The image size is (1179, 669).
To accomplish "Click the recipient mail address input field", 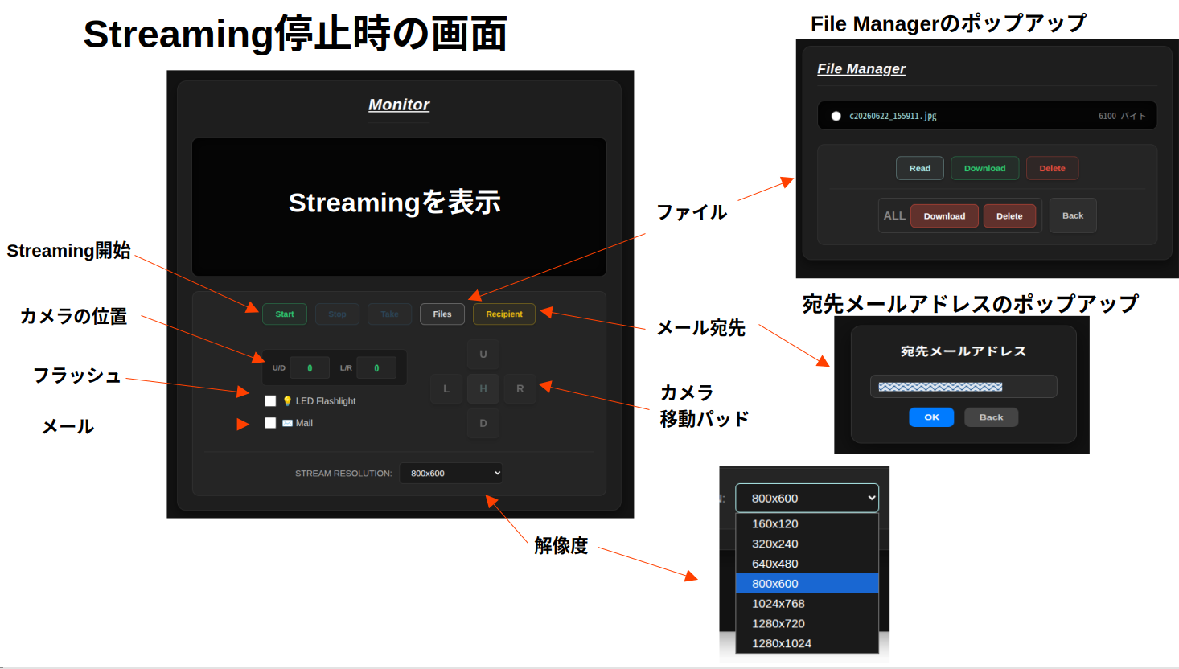I will pyautogui.click(x=963, y=387).
